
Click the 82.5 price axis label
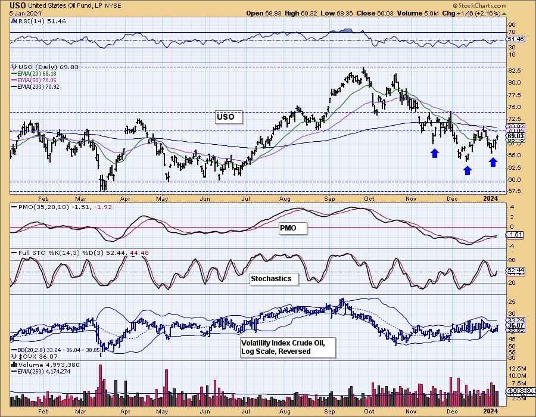(515, 70)
